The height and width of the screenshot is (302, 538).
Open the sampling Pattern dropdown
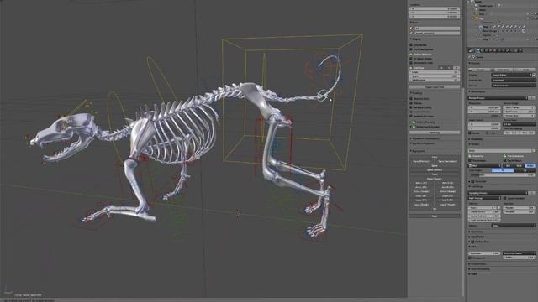514,226
